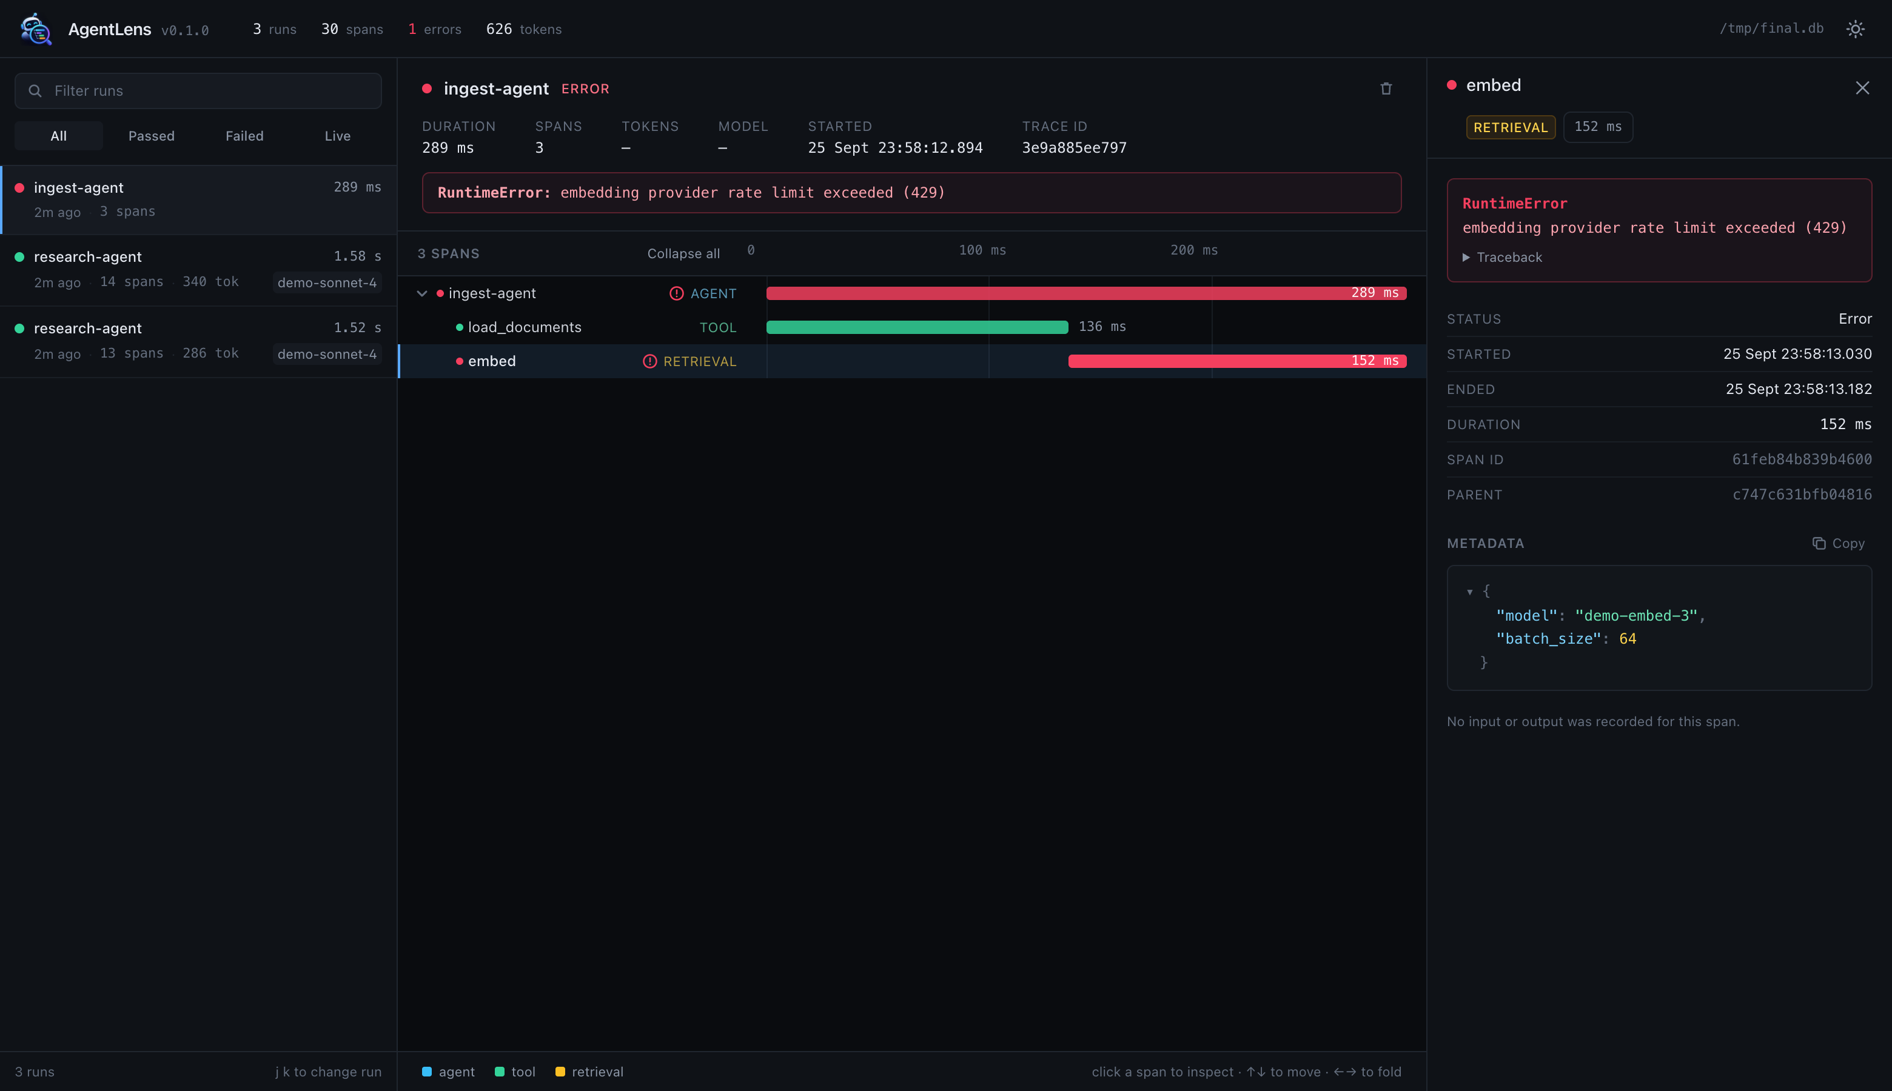
Task: Switch to the Passed filter tab
Action: (x=152, y=136)
